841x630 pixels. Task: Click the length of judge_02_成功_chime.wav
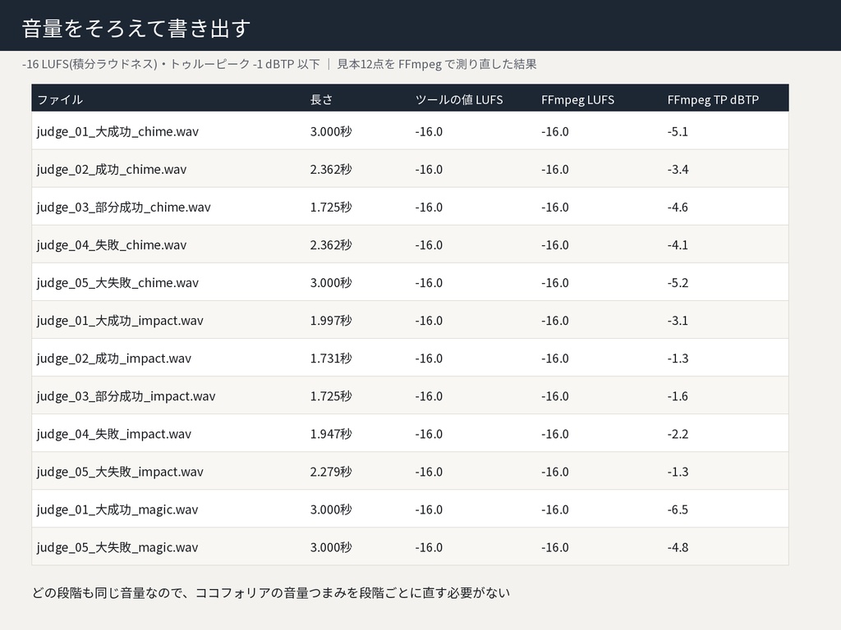tap(331, 169)
